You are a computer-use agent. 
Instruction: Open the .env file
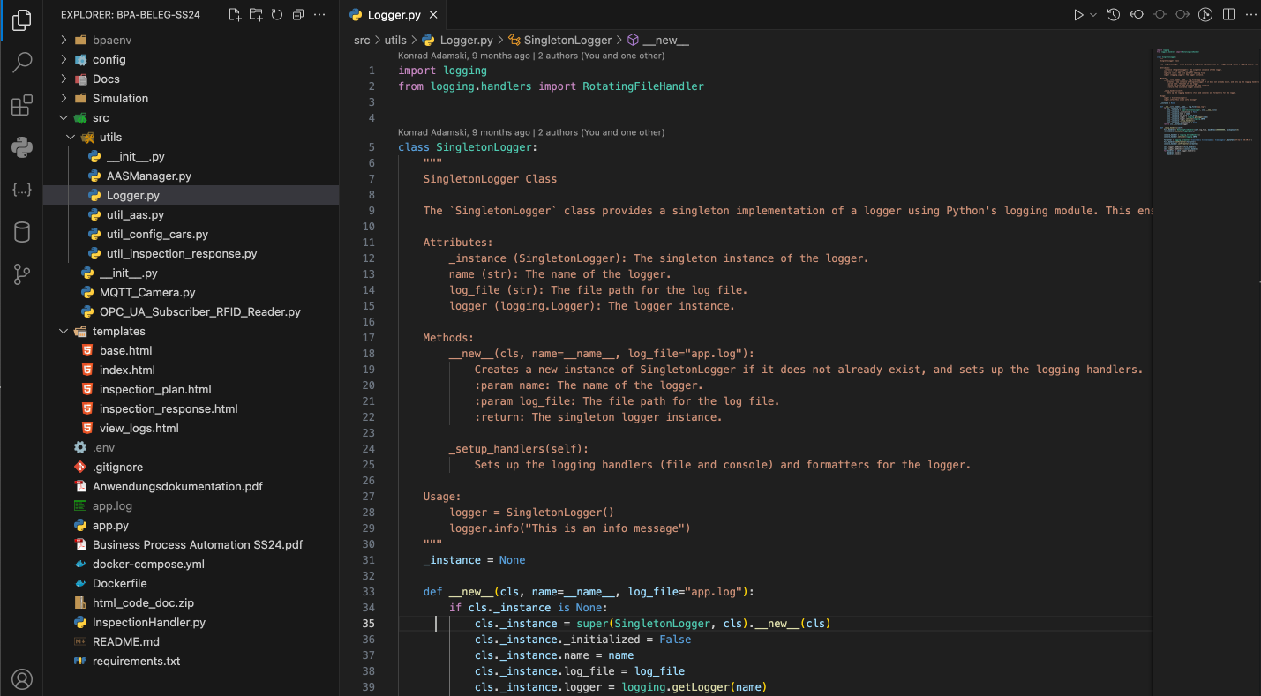[x=191, y=447]
